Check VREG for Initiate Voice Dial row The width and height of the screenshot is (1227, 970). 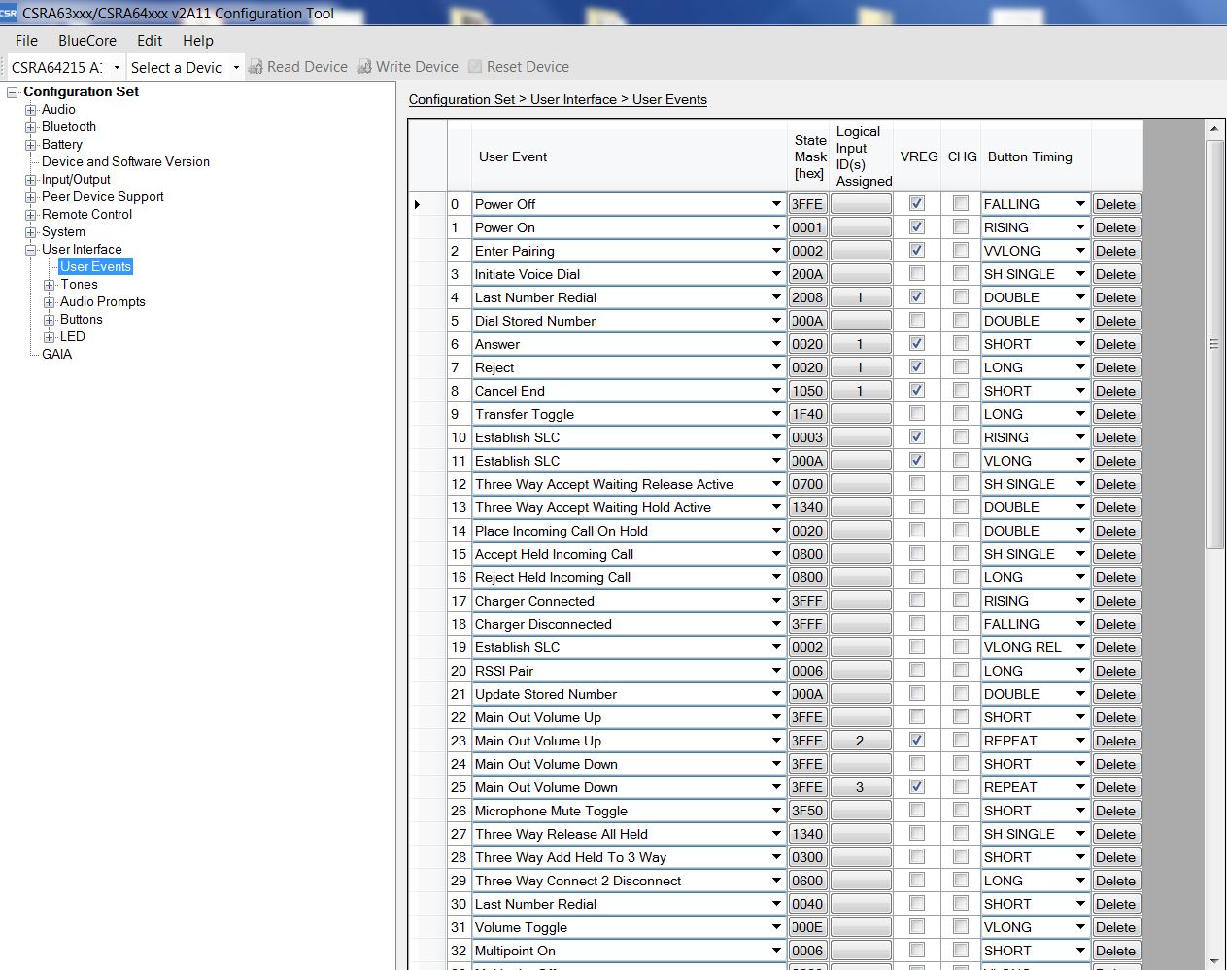coord(916,274)
